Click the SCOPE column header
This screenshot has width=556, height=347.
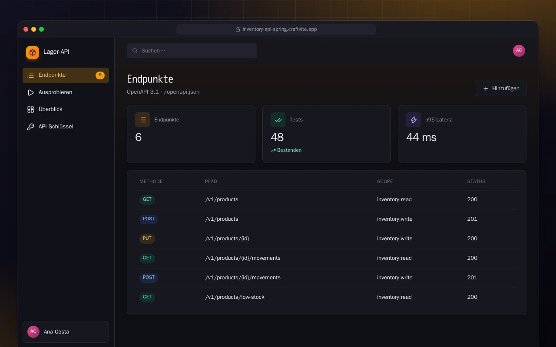coord(385,182)
